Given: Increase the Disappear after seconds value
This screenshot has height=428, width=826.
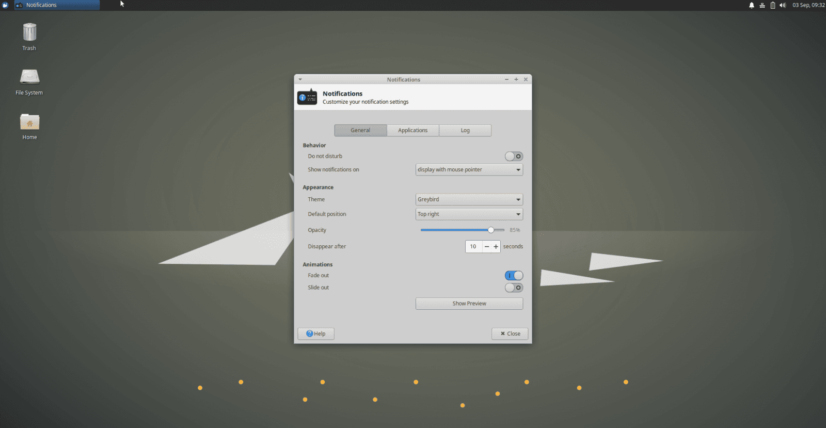Looking at the screenshot, I should pyautogui.click(x=496, y=247).
